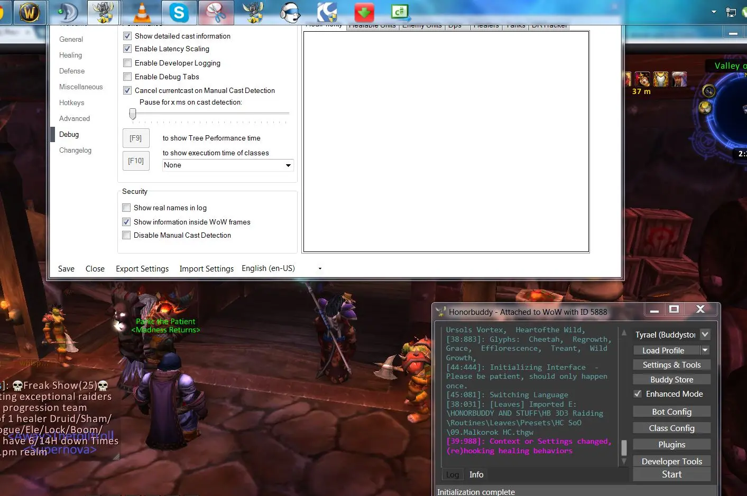
Task: Uncheck Enable Latency Scaling
Action: pos(127,49)
